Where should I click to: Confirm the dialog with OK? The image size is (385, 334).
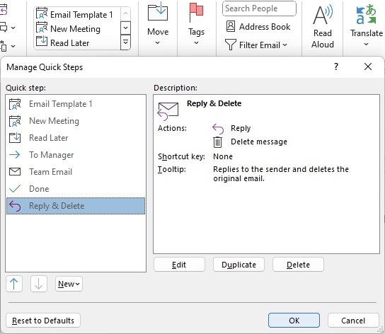294,321
